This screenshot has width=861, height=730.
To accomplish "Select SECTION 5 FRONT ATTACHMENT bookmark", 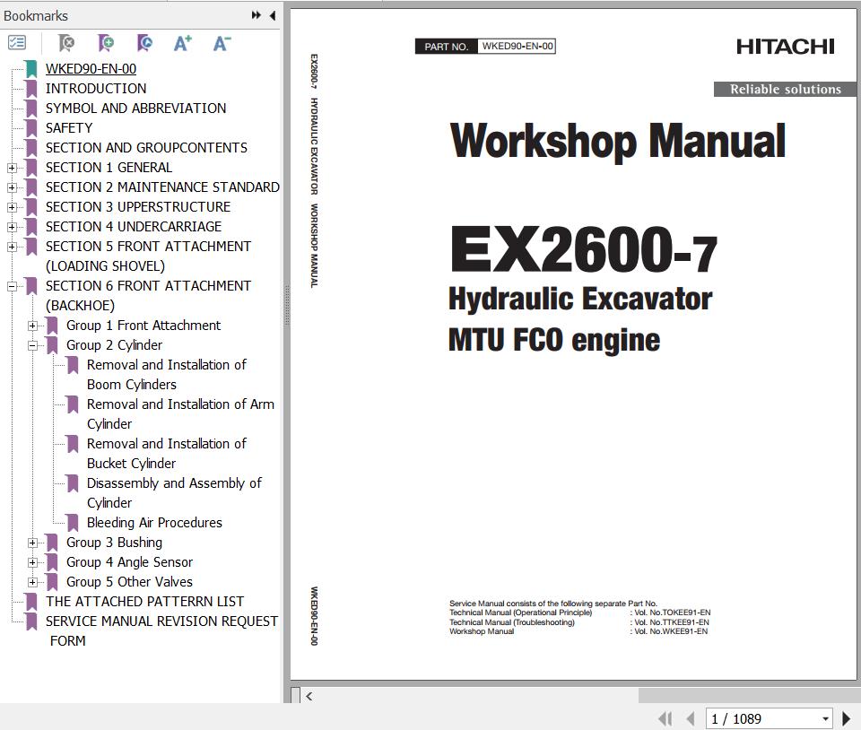I will (148, 256).
